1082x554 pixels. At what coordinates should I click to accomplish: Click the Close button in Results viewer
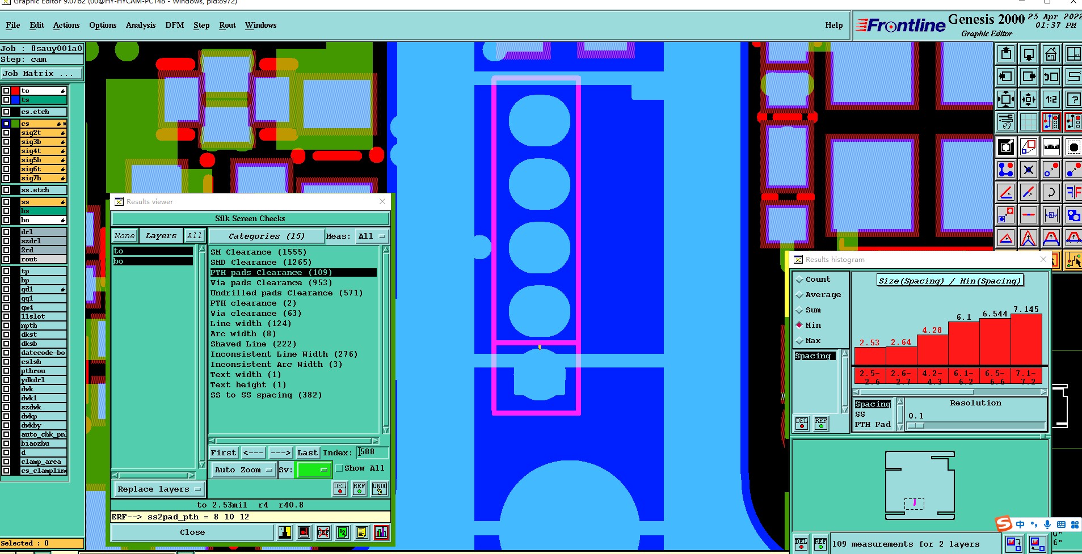pyautogui.click(x=192, y=532)
